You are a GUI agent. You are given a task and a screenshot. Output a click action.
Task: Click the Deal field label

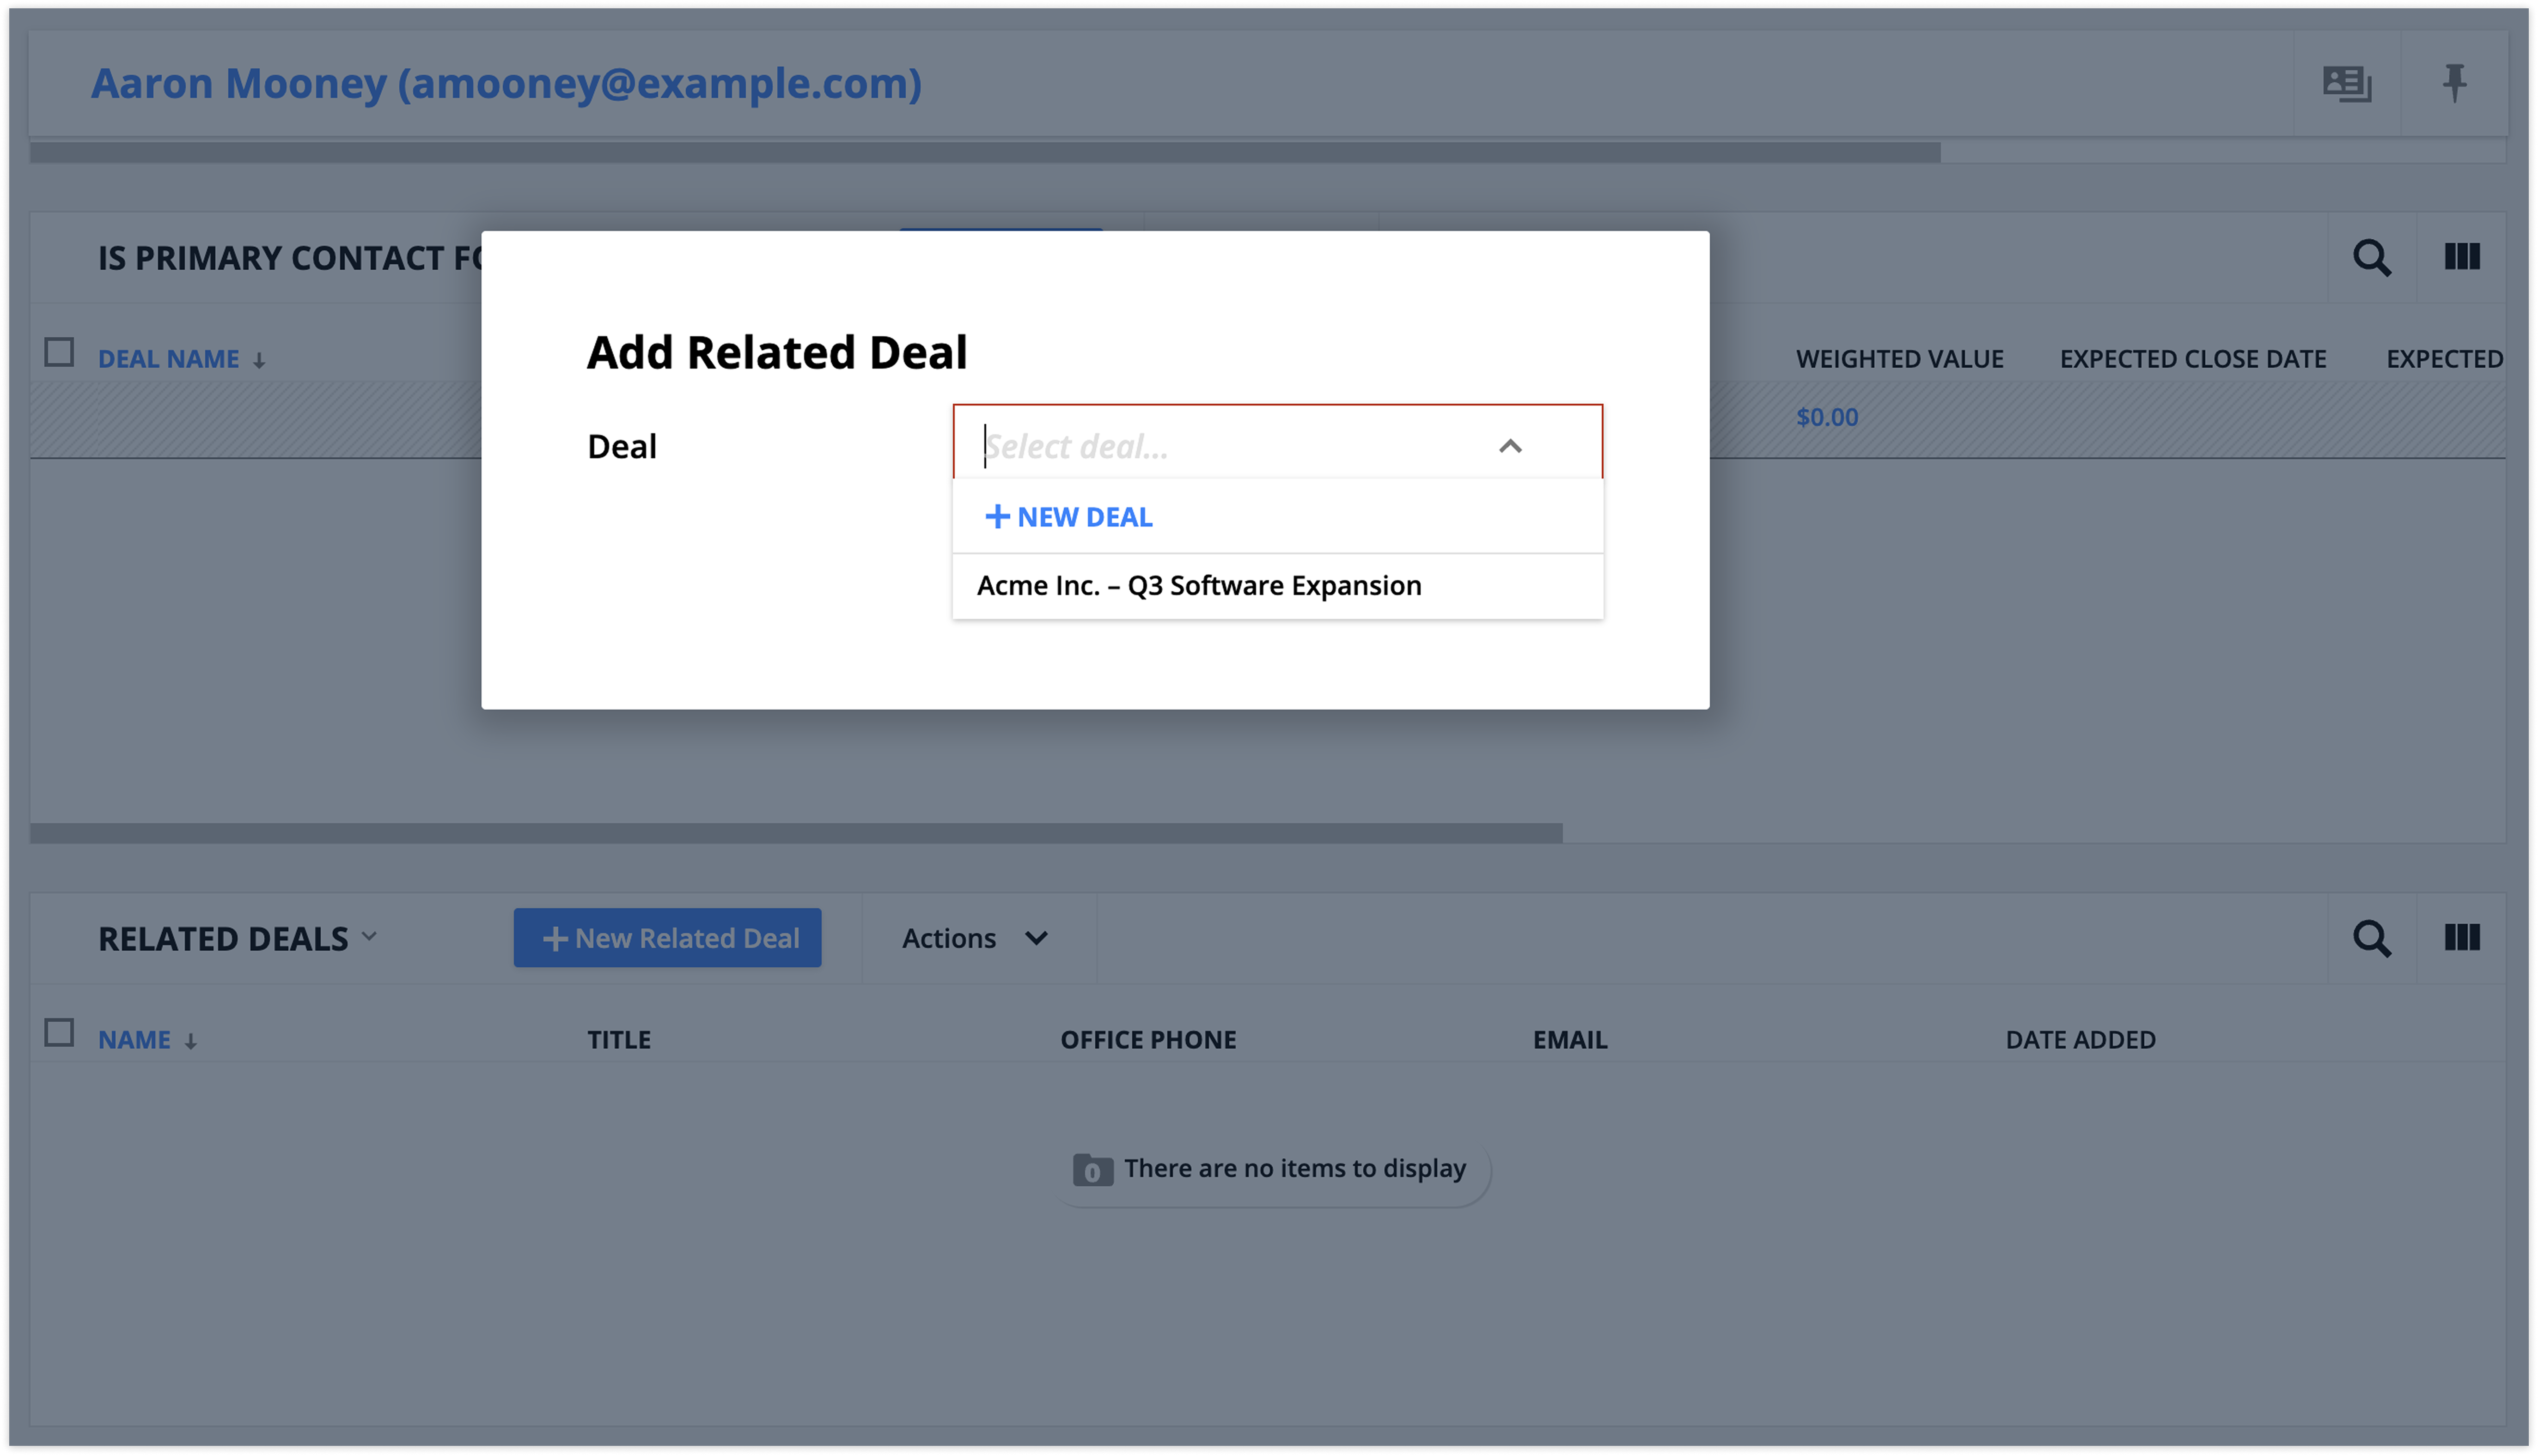point(621,446)
